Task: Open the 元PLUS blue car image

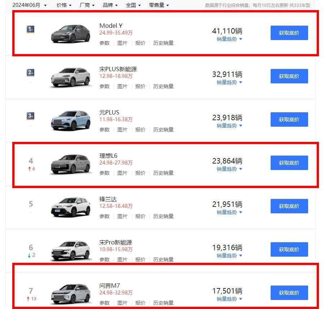Action: click(71, 121)
